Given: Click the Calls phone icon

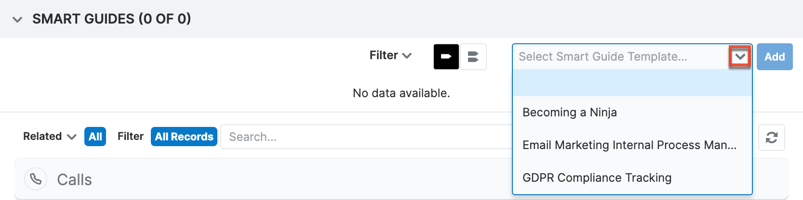Looking at the screenshot, I should click(x=36, y=179).
